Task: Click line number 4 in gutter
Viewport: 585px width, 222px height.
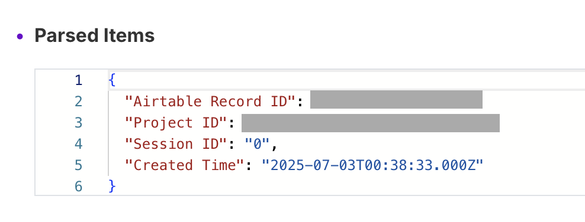Action: coord(78,144)
